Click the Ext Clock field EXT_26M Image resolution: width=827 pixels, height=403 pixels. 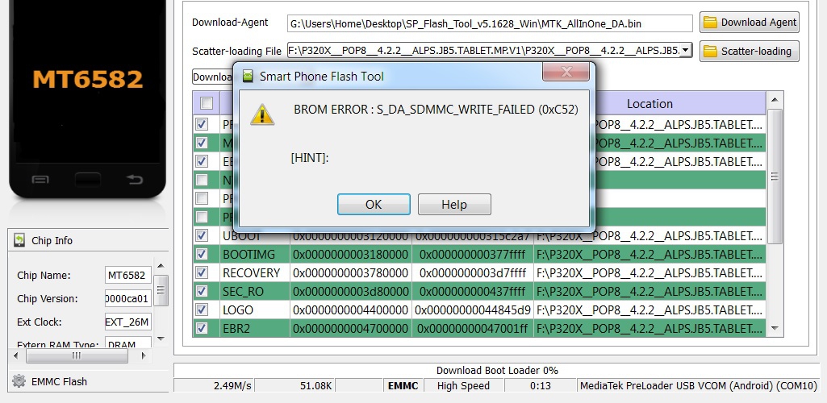(x=128, y=322)
